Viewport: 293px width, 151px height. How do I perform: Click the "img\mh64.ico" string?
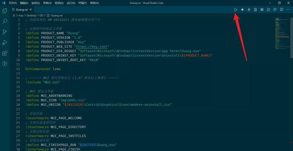click(x=72, y=100)
